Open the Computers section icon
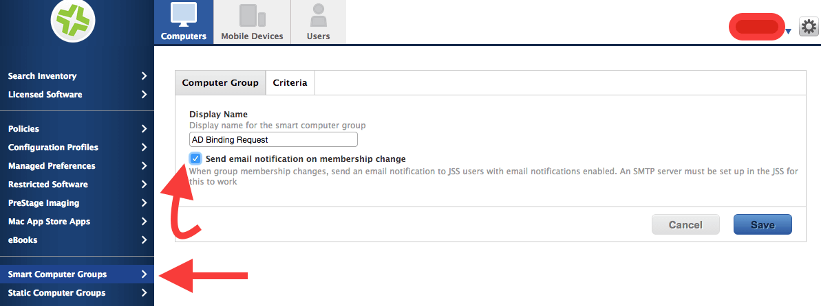The image size is (821, 306). pos(184,14)
